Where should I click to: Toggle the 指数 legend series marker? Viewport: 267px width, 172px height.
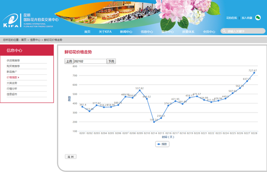159,144
